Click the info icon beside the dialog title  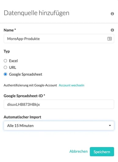(x=112, y=14)
